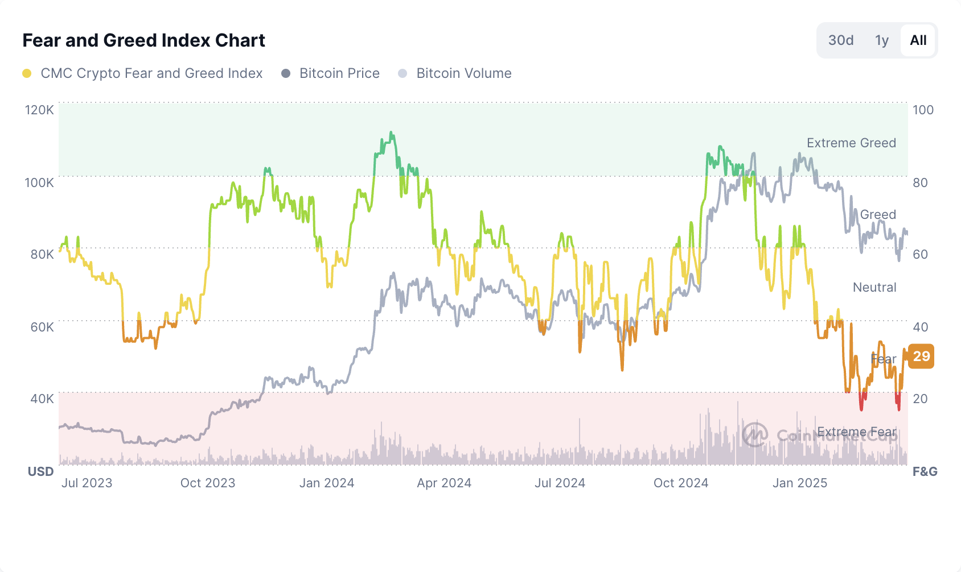Screen dimensions: 961x572
Task: Switch chart range to 30d
Action: (x=841, y=40)
